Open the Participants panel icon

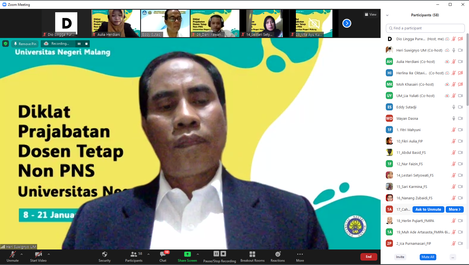click(x=134, y=254)
